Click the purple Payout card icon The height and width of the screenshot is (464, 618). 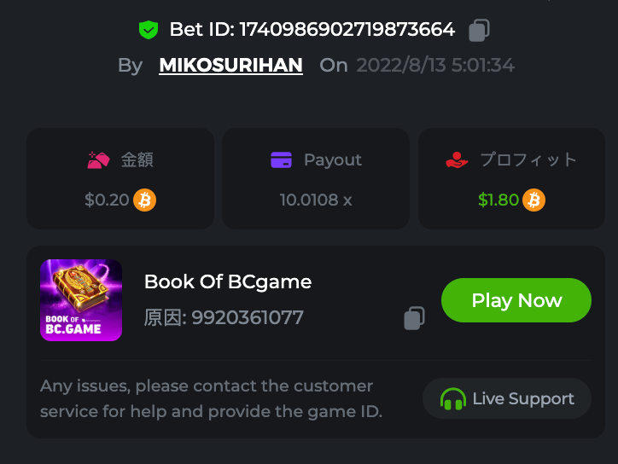(x=282, y=159)
